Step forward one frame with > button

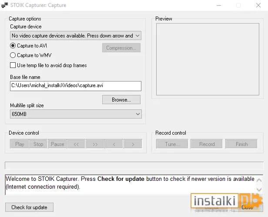tap(133, 144)
